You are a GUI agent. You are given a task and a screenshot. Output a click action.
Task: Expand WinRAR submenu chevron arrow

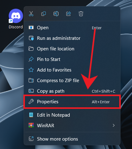tap(114, 125)
